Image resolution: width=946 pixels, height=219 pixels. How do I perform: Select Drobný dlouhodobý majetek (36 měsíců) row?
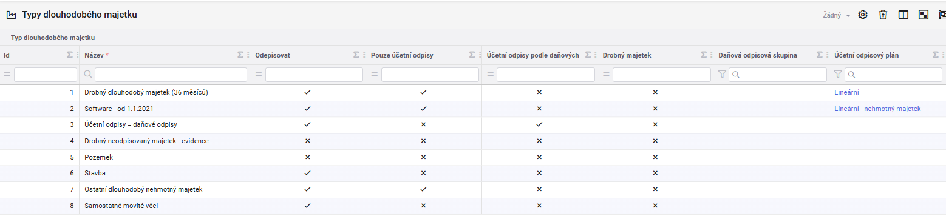coord(146,92)
